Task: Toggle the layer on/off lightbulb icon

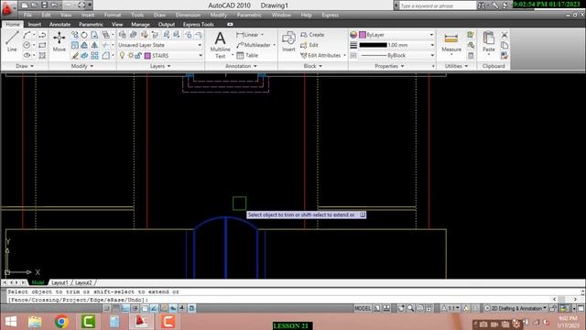Action: [x=122, y=55]
